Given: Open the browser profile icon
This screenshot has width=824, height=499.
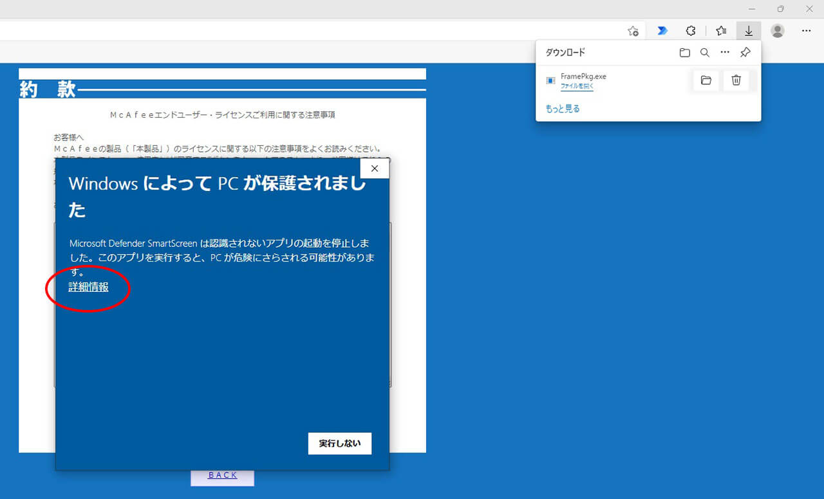Looking at the screenshot, I should click(778, 30).
